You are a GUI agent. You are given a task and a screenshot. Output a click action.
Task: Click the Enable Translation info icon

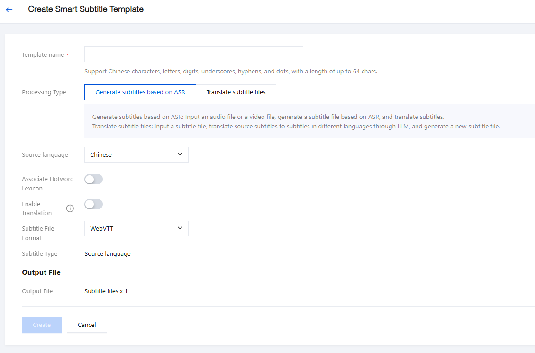(x=70, y=208)
